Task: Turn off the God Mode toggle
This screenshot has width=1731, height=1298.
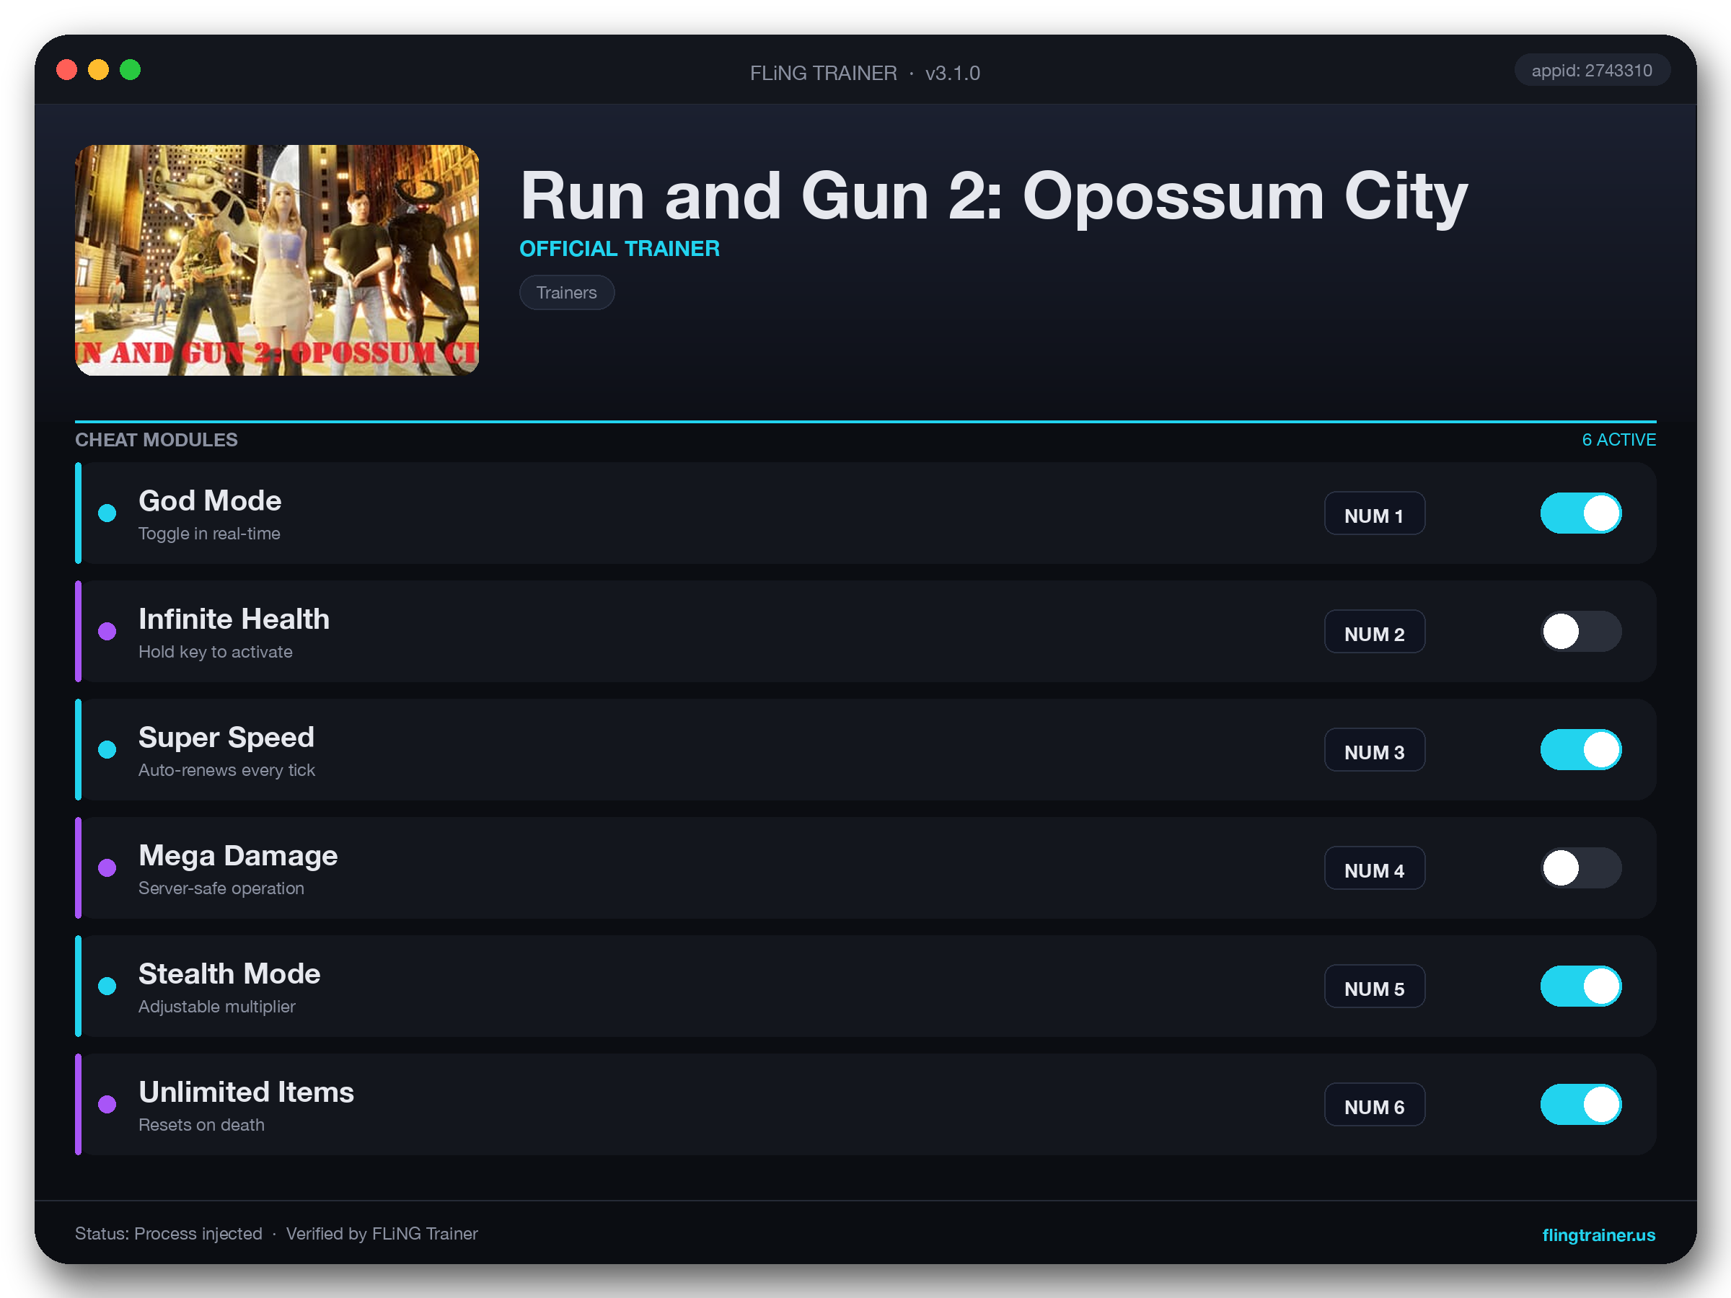Action: pyautogui.click(x=1580, y=513)
